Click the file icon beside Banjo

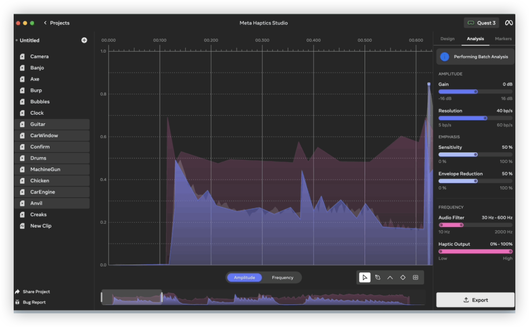[x=22, y=68]
